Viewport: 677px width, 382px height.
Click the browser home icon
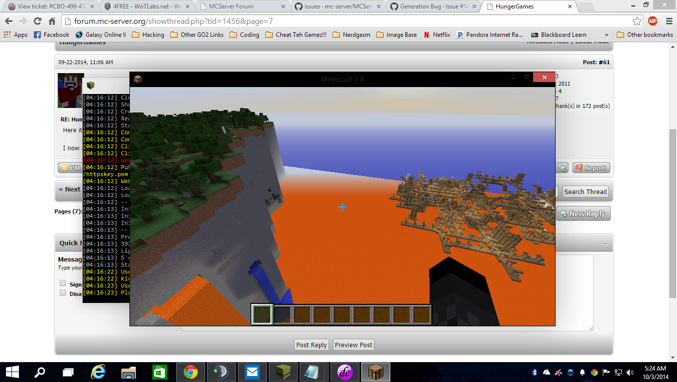pyautogui.click(x=52, y=21)
